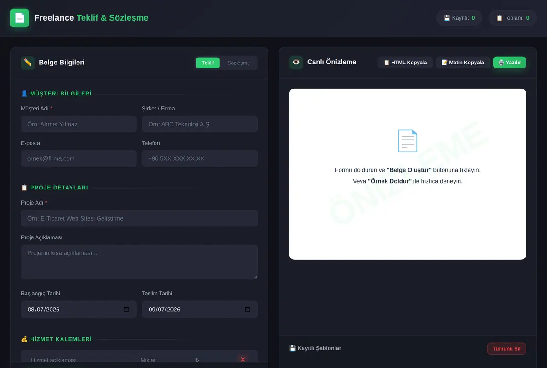Copy preview as HTML with HTML Kopyala

(405, 63)
